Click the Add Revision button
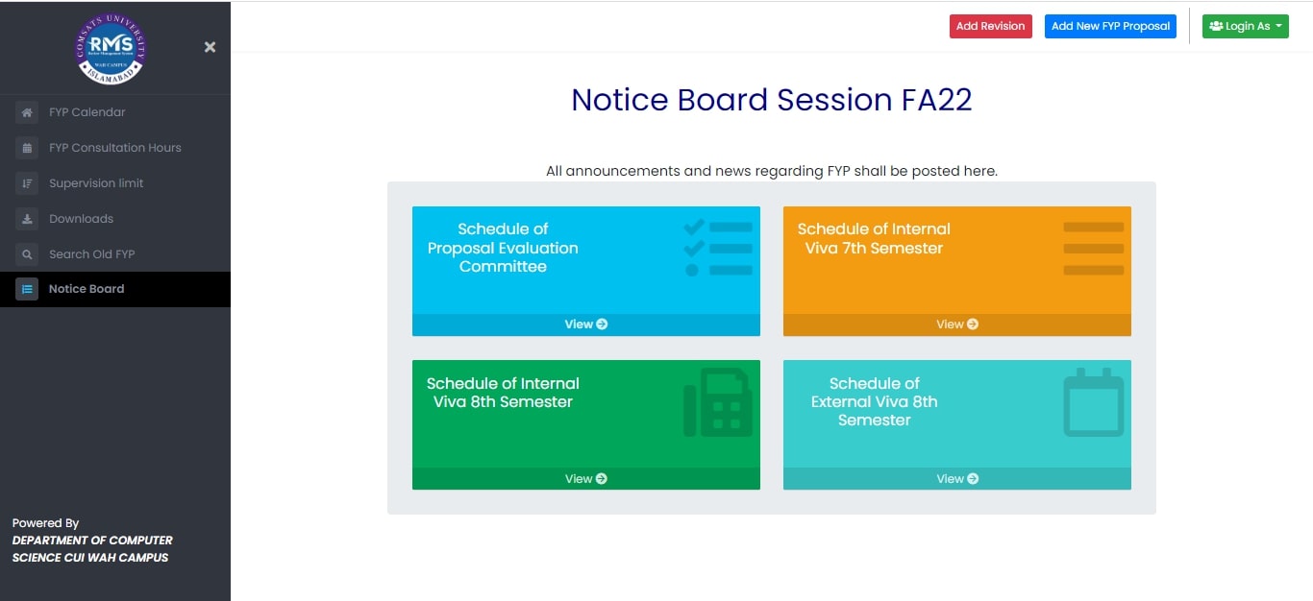This screenshot has height=601, width=1313. tap(990, 26)
